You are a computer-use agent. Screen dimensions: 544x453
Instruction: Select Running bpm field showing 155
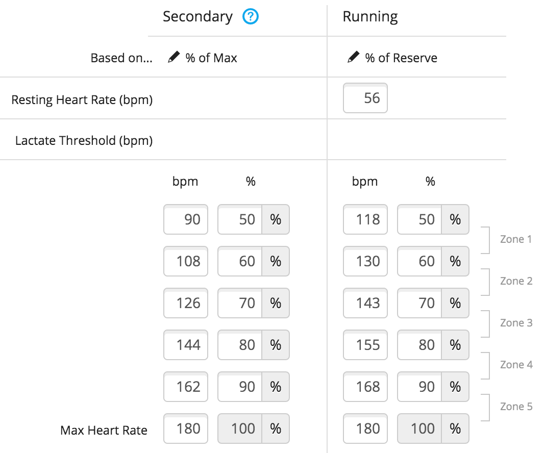coord(365,345)
